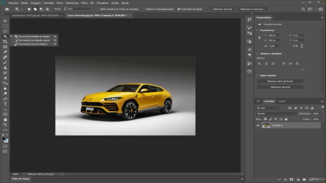The image size is (326, 183).
Task: Open the Tipo layer filter dropdown
Action: pos(268,108)
